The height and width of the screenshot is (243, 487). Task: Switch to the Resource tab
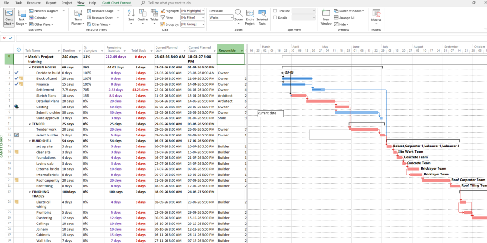34,3
